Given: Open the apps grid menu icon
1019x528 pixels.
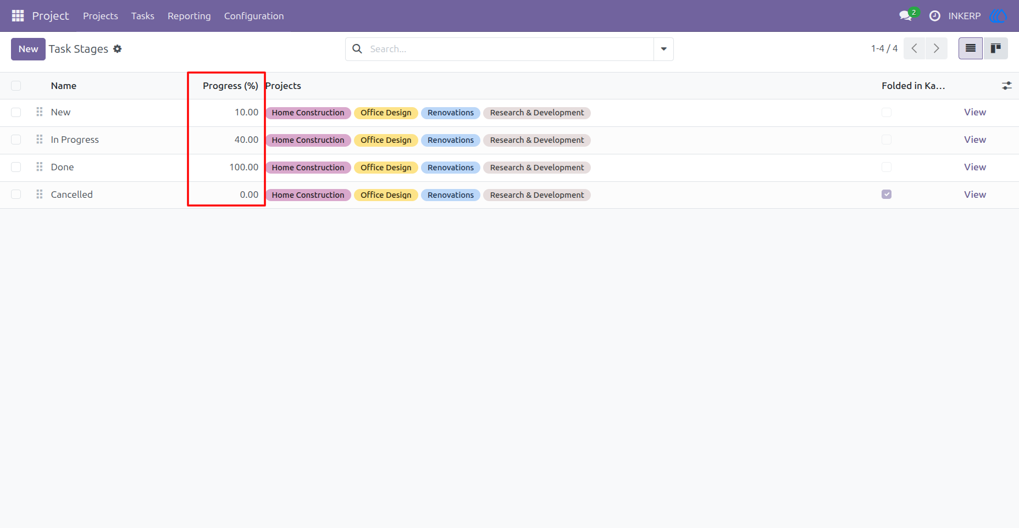Looking at the screenshot, I should point(18,16).
